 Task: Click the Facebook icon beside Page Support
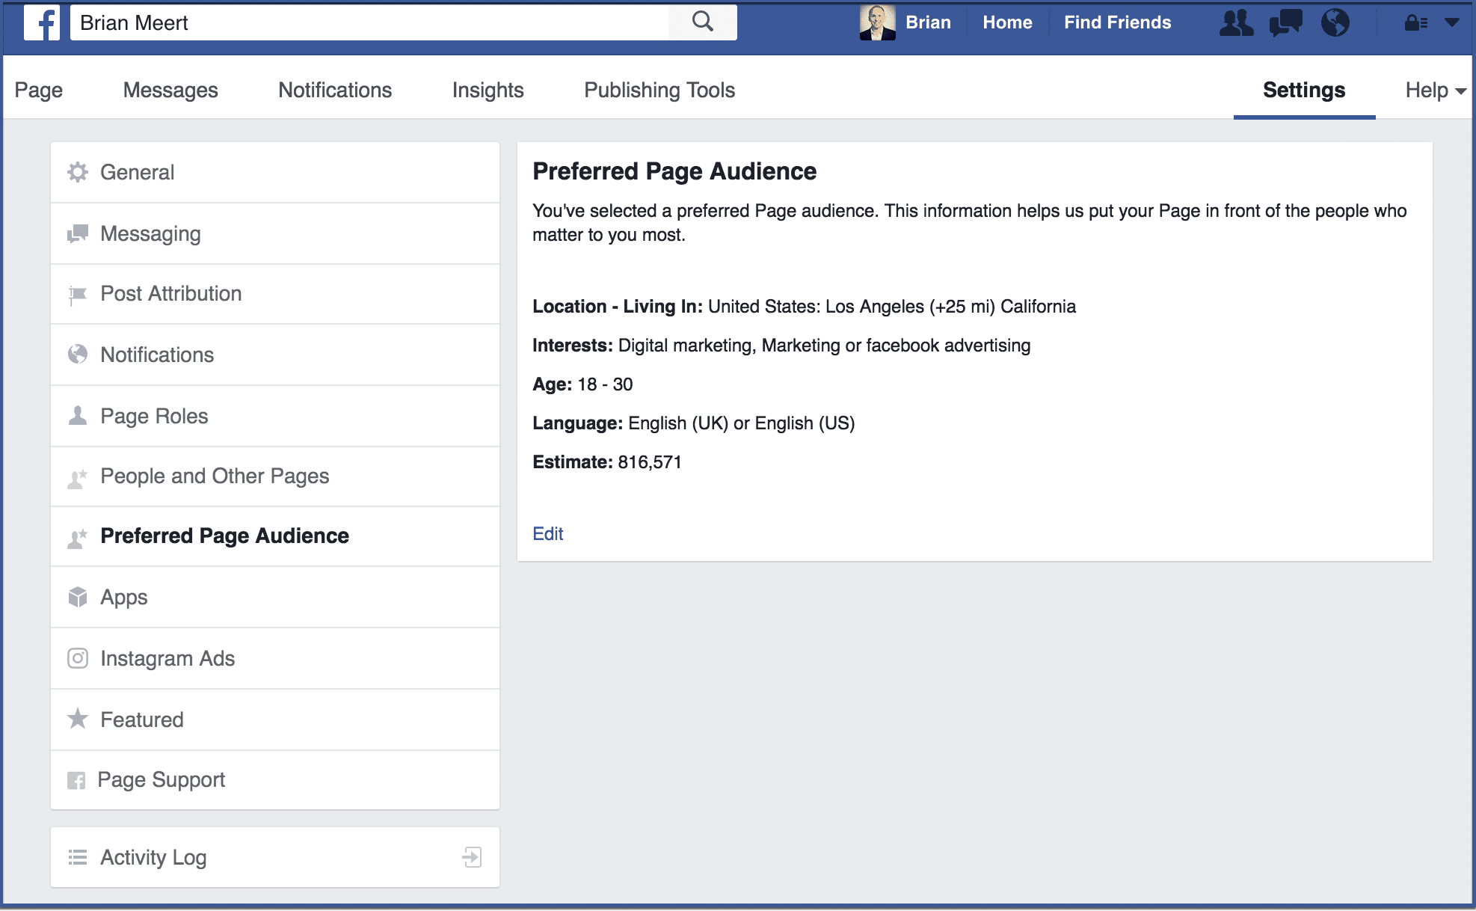point(76,780)
